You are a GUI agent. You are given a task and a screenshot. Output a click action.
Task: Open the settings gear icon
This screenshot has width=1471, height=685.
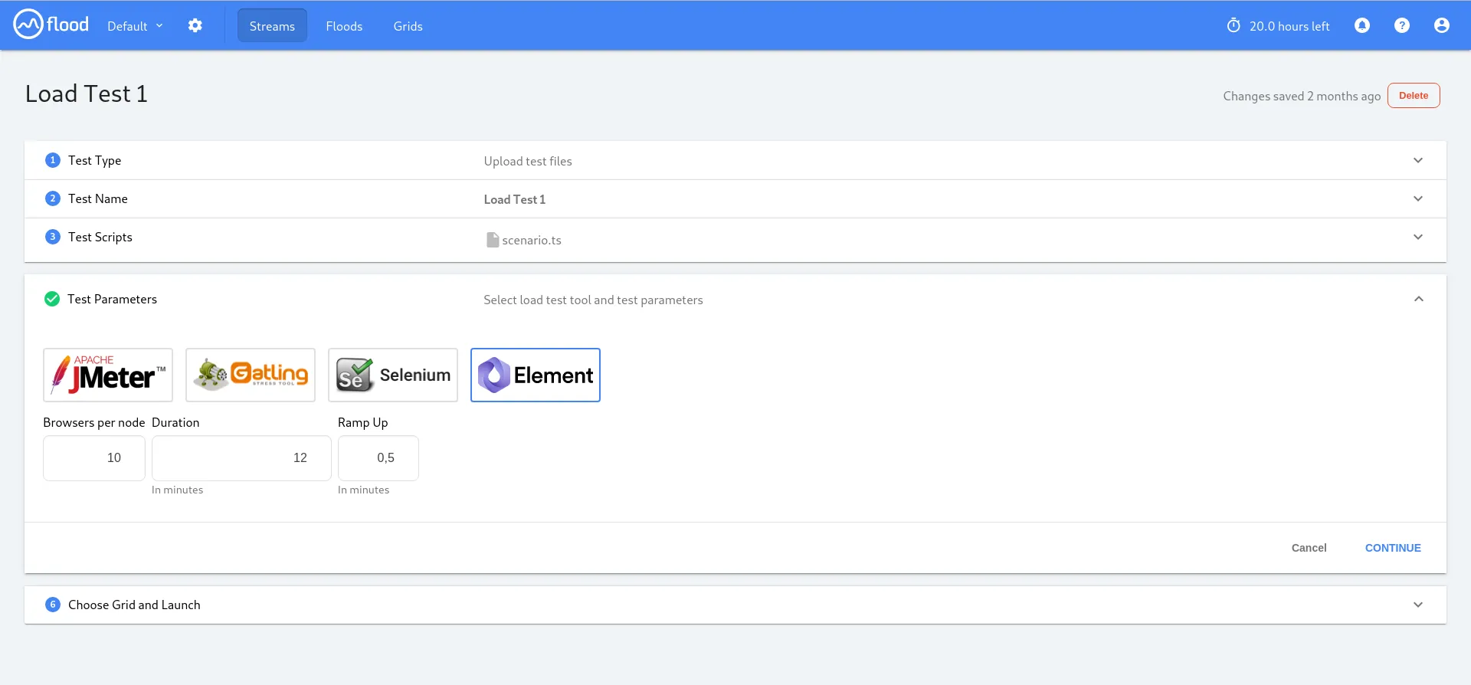[x=195, y=25]
